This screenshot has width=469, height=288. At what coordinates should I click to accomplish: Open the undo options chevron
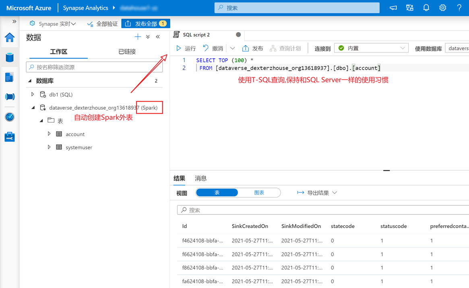(232, 48)
